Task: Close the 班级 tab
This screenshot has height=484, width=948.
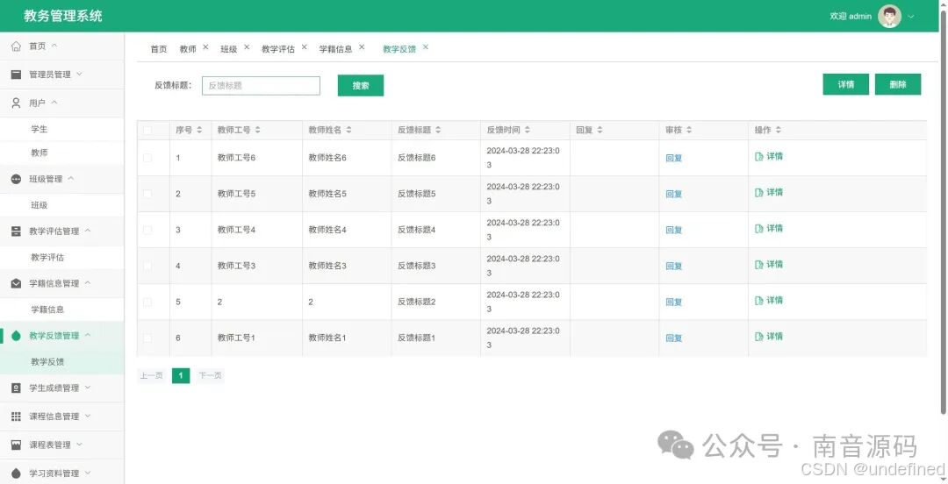Action: (247, 47)
